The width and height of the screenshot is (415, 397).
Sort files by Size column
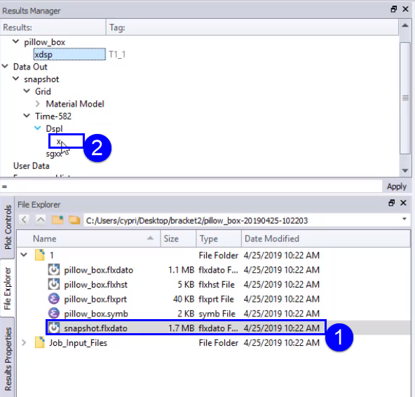[x=178, y=238]
